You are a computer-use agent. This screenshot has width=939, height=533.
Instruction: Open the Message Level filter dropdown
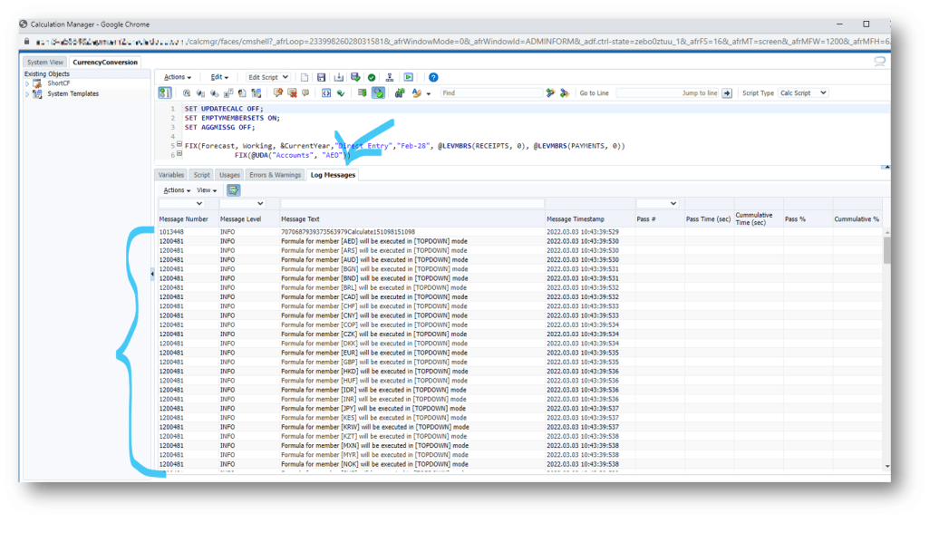[x=242, y=204]
